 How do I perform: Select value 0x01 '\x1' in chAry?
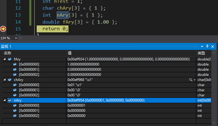click(75, 85)
